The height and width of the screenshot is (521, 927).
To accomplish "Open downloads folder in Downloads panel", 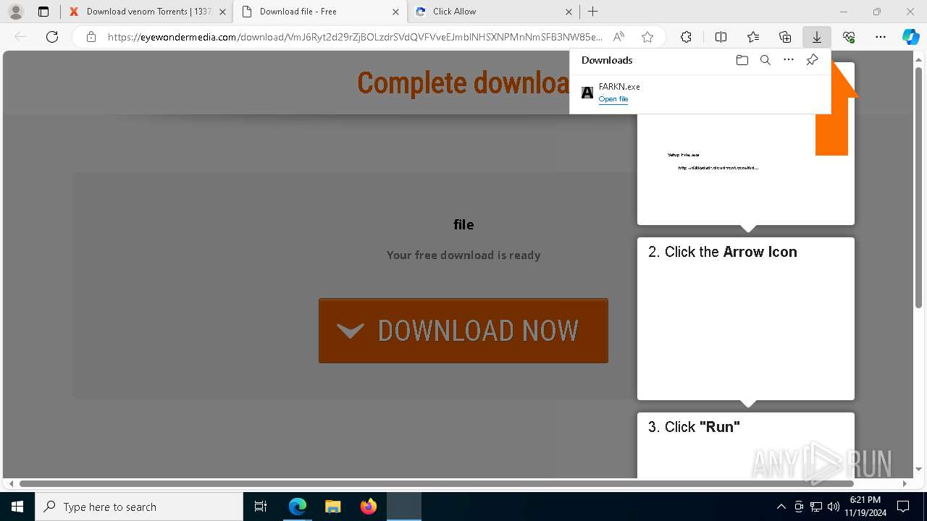I will 742,60.
